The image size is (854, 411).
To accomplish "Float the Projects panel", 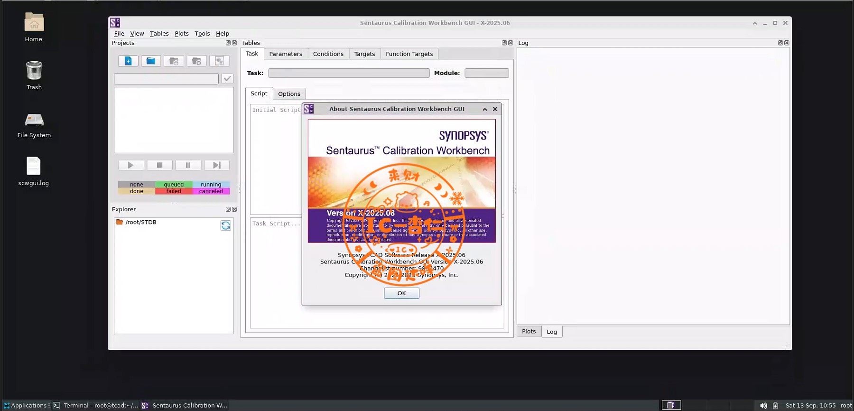I will (x=228, y=43).
